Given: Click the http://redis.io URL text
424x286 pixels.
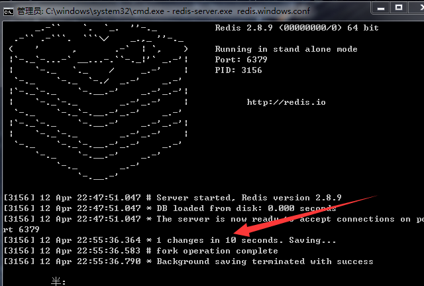Looking at the screenshot, I should pos(286,102).
